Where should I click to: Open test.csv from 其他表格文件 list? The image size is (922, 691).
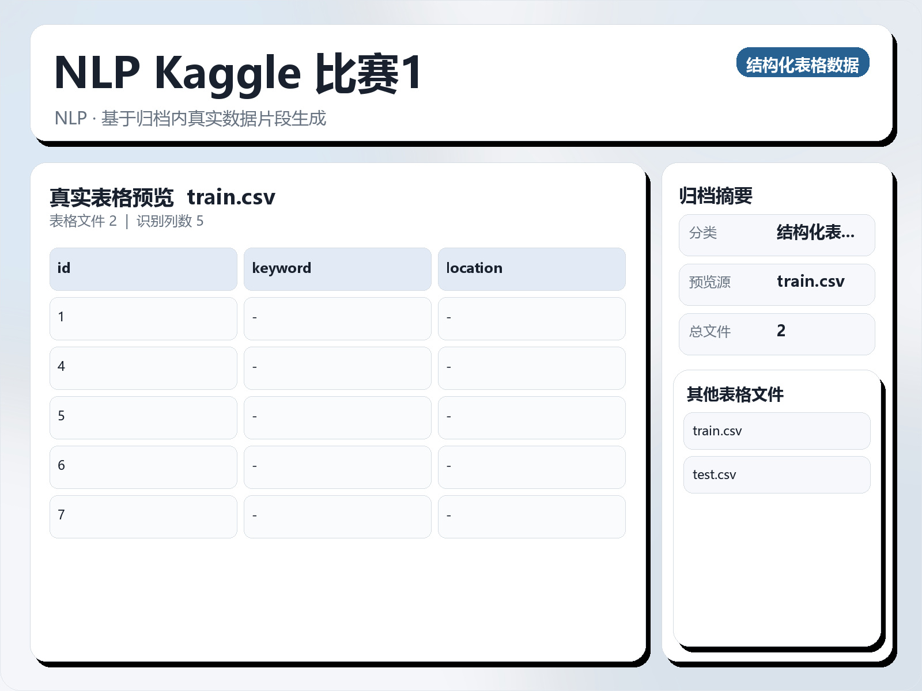776,474
